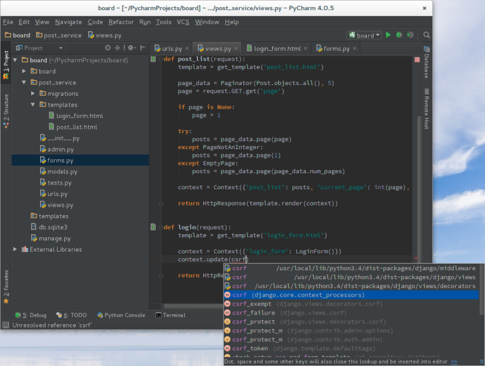Click post_service breadcrumb in navigation bar
Viewport: 485px width, 366px height.
[59, 35]
